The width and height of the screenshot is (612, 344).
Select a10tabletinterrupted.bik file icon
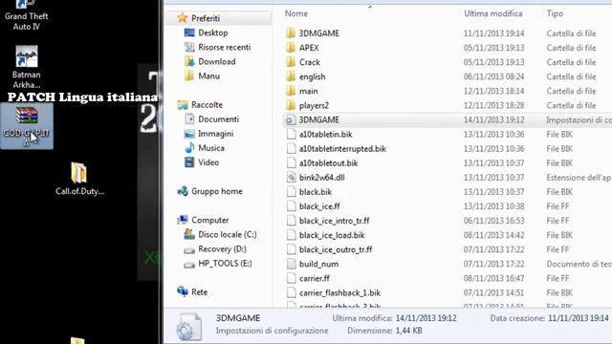[x=291, y=149]
